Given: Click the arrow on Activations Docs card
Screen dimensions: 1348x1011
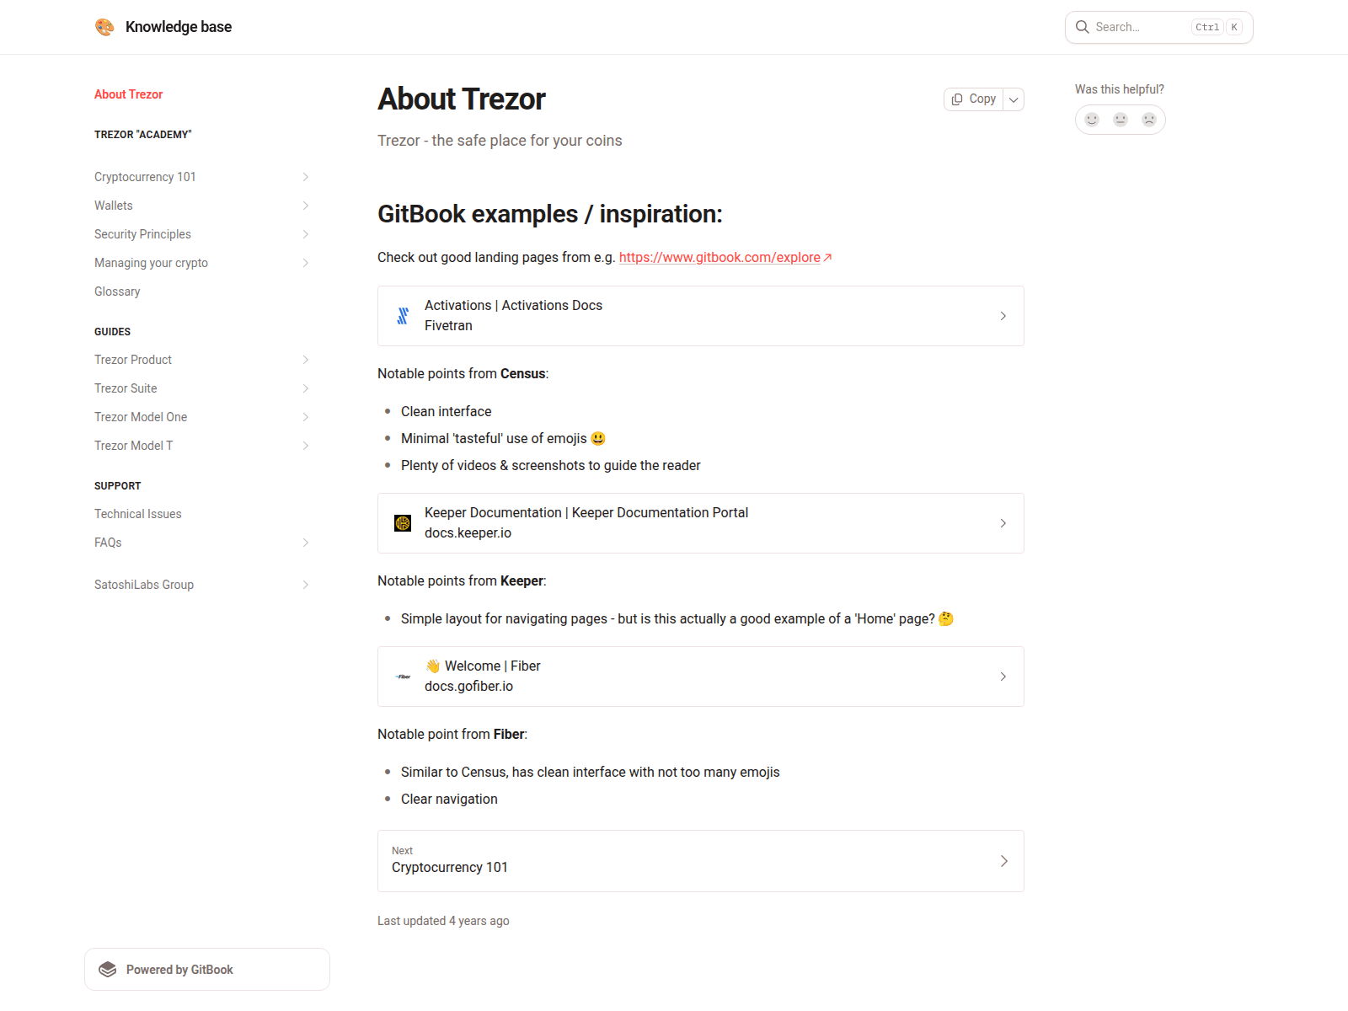Looking at the screenshot, I should (1003, 316).
